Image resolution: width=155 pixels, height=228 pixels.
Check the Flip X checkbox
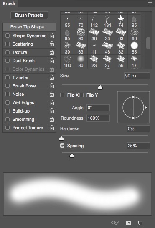tap(62, 95)
